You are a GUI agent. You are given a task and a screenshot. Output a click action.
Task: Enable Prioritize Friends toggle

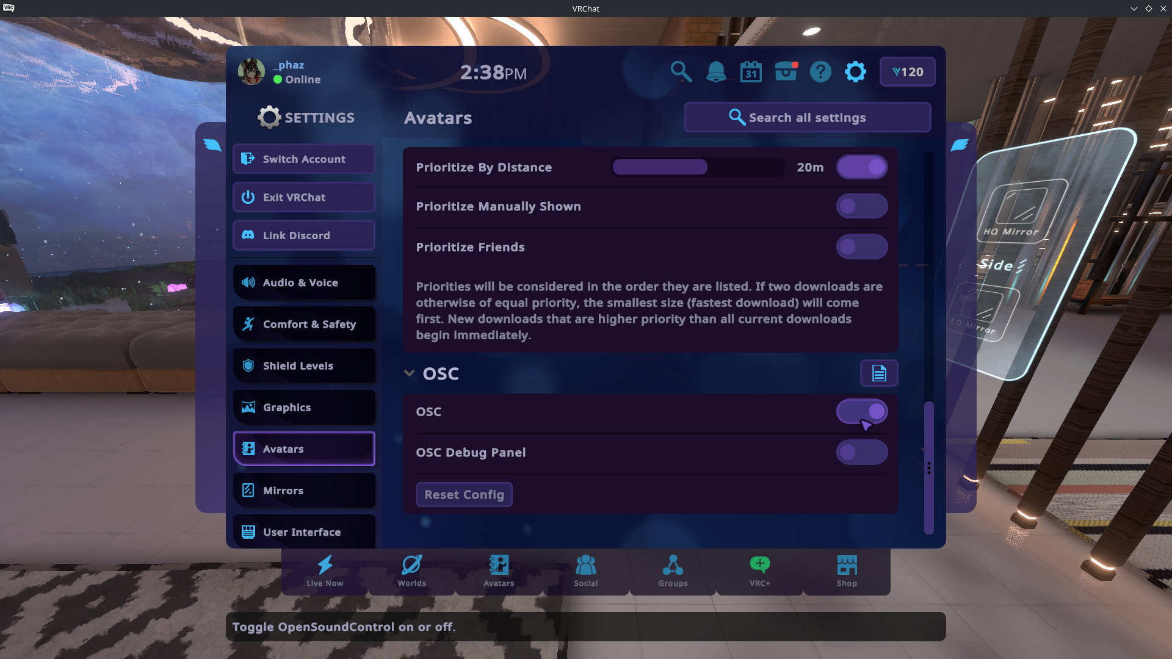point(861,247)
